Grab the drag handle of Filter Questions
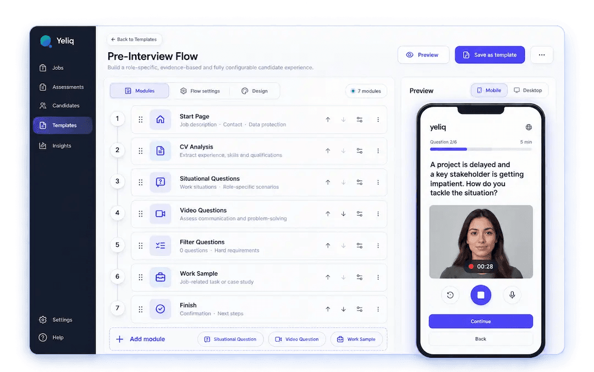The width and height of the screenshot is (594, 372). click(x=141, y=246)
